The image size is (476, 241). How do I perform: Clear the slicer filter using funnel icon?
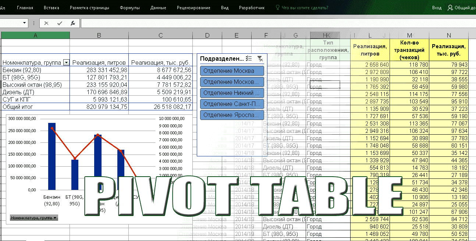point(260,59)
